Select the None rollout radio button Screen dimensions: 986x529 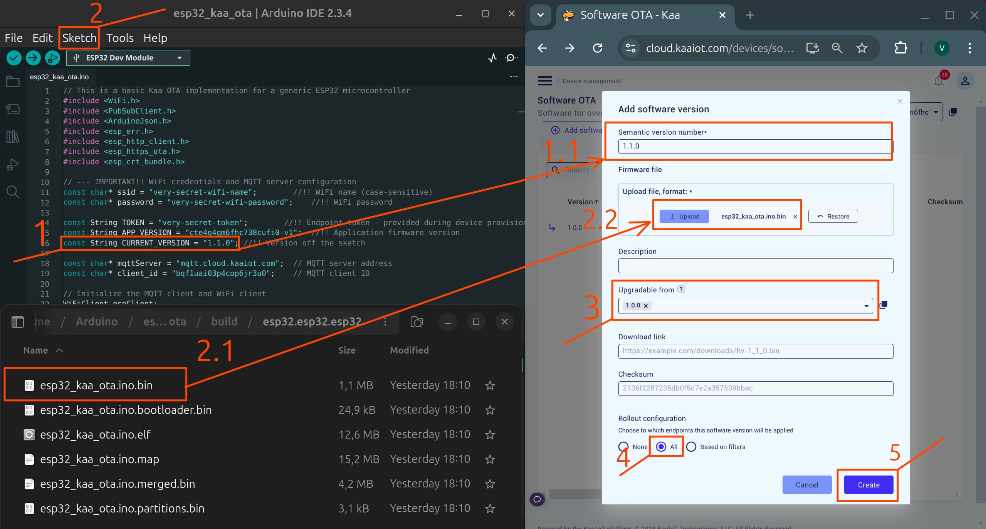point(623,447)
